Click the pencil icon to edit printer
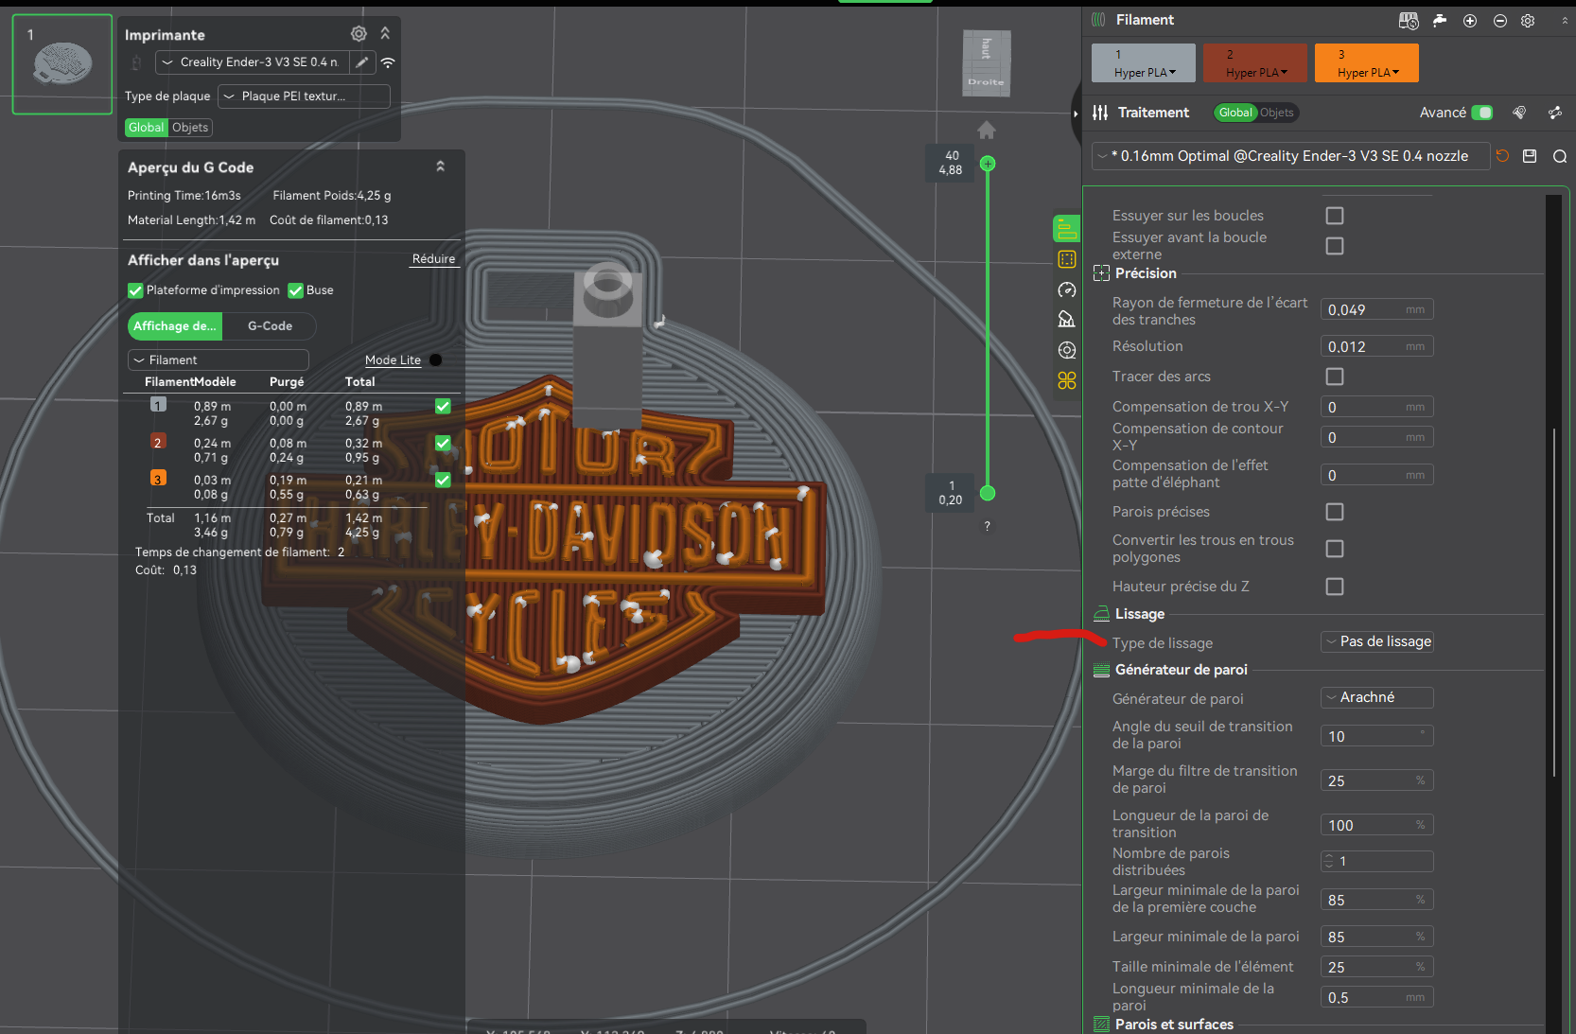 (x=361, y=62)
